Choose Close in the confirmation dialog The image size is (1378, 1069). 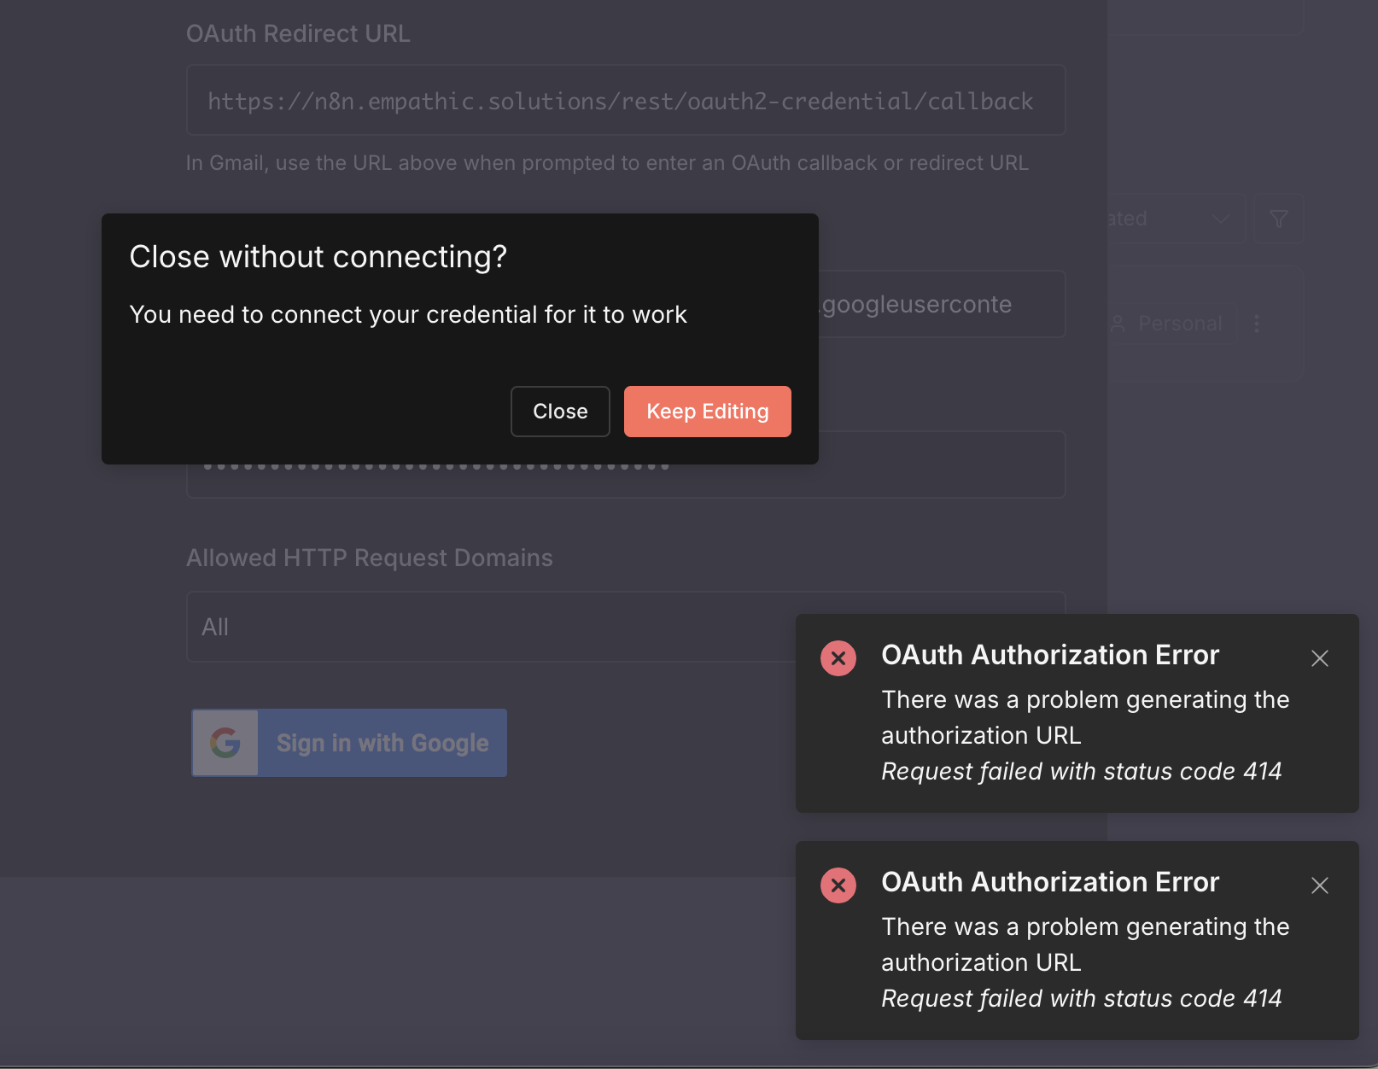[559, 412]
